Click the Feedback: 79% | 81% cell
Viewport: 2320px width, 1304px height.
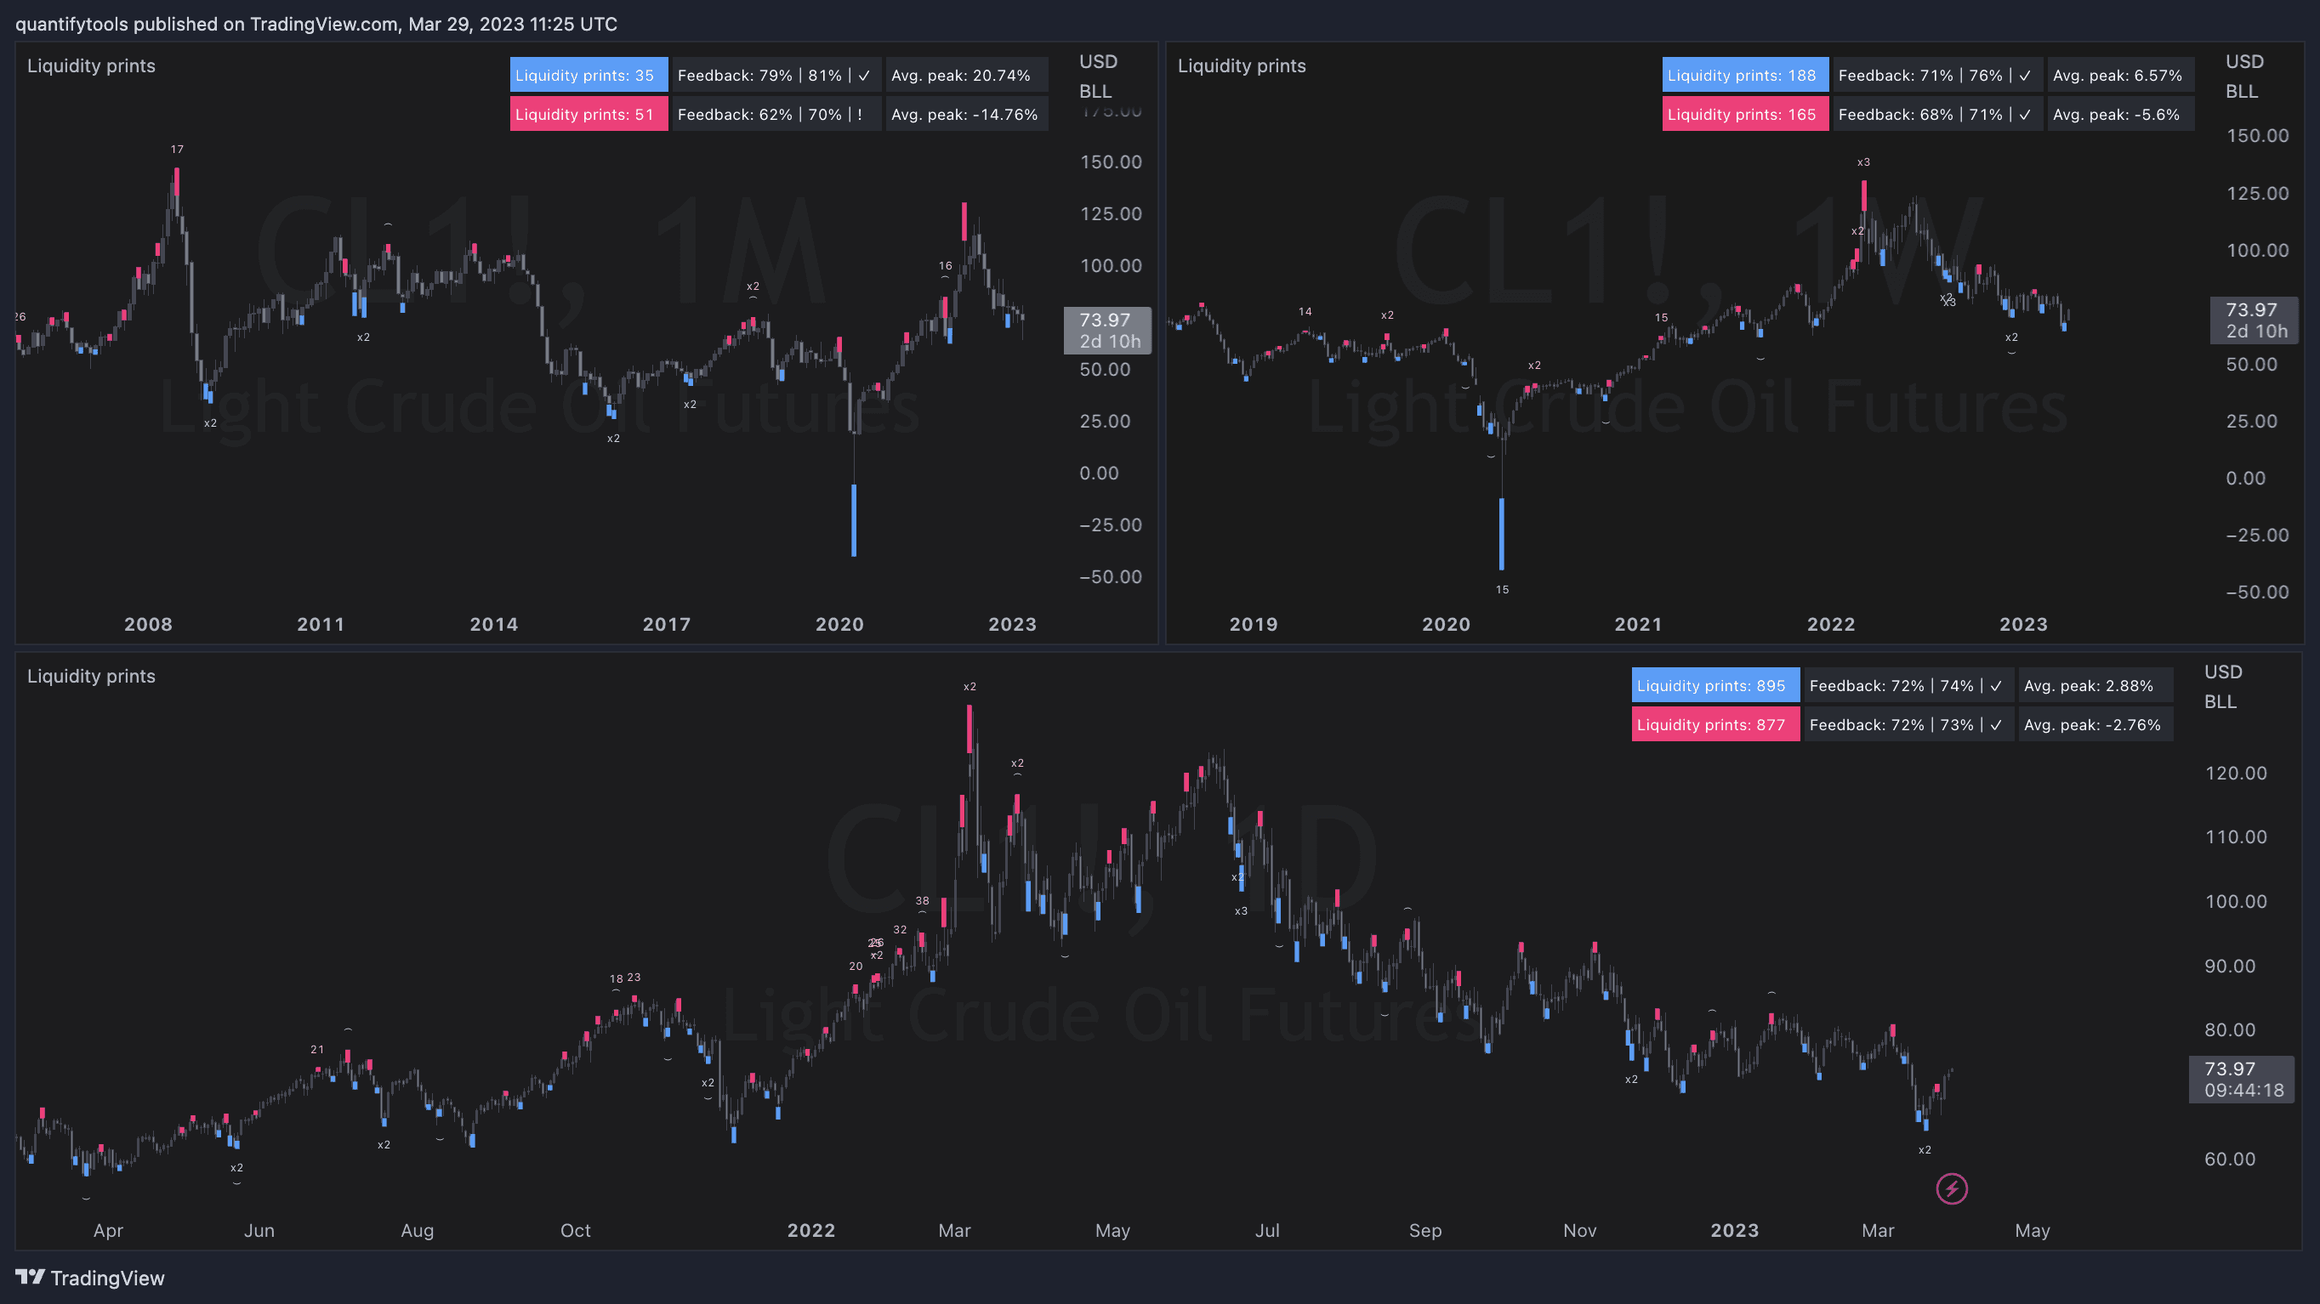click(776, 76)
